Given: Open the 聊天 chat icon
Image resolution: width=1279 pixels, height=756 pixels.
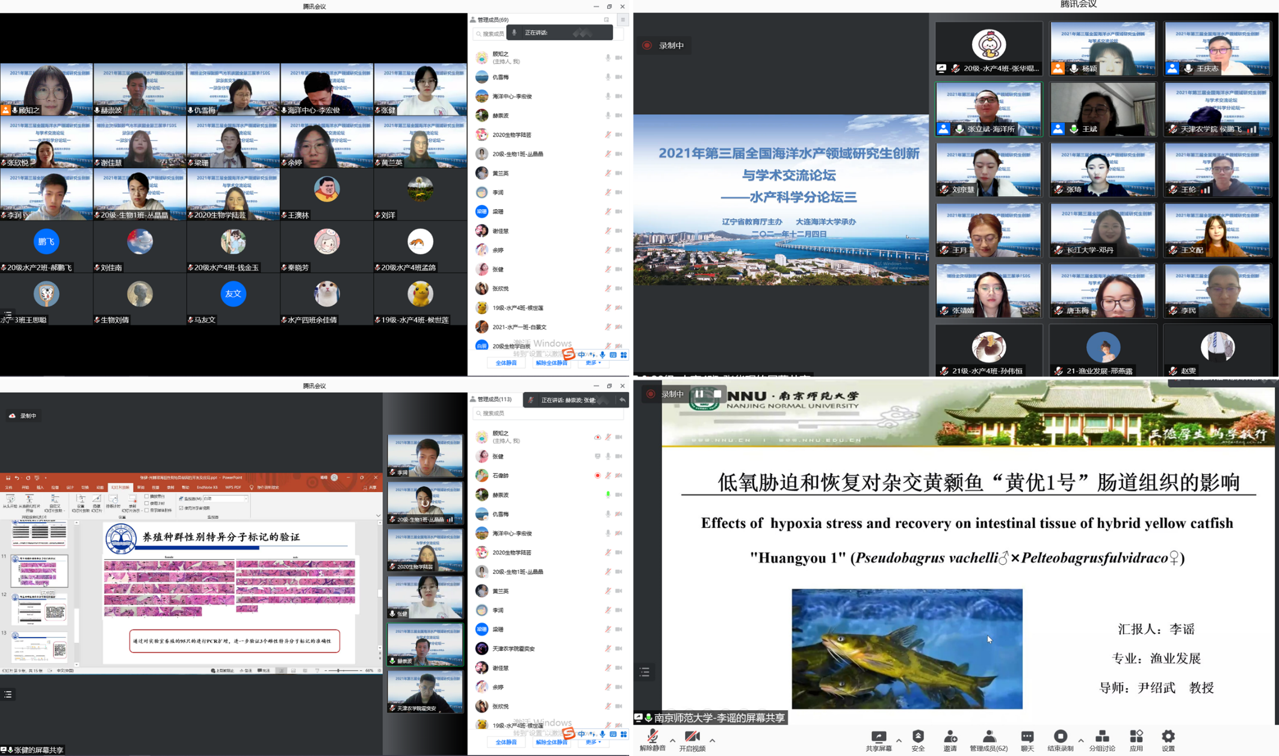Looking at the screenshot, I should tap(1027, 737).
